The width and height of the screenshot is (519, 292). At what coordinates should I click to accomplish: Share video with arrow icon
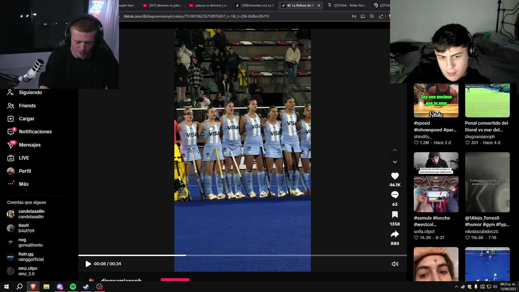[x=395, y=234]
